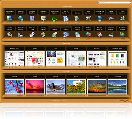The image size is (132, 119).
Task: Click the thumbnail size slider handle
Action: pos(125,101)
